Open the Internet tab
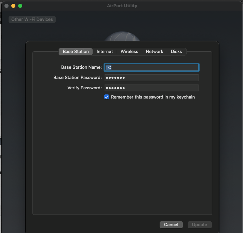The image size is (243, 233). click(105, 52)
